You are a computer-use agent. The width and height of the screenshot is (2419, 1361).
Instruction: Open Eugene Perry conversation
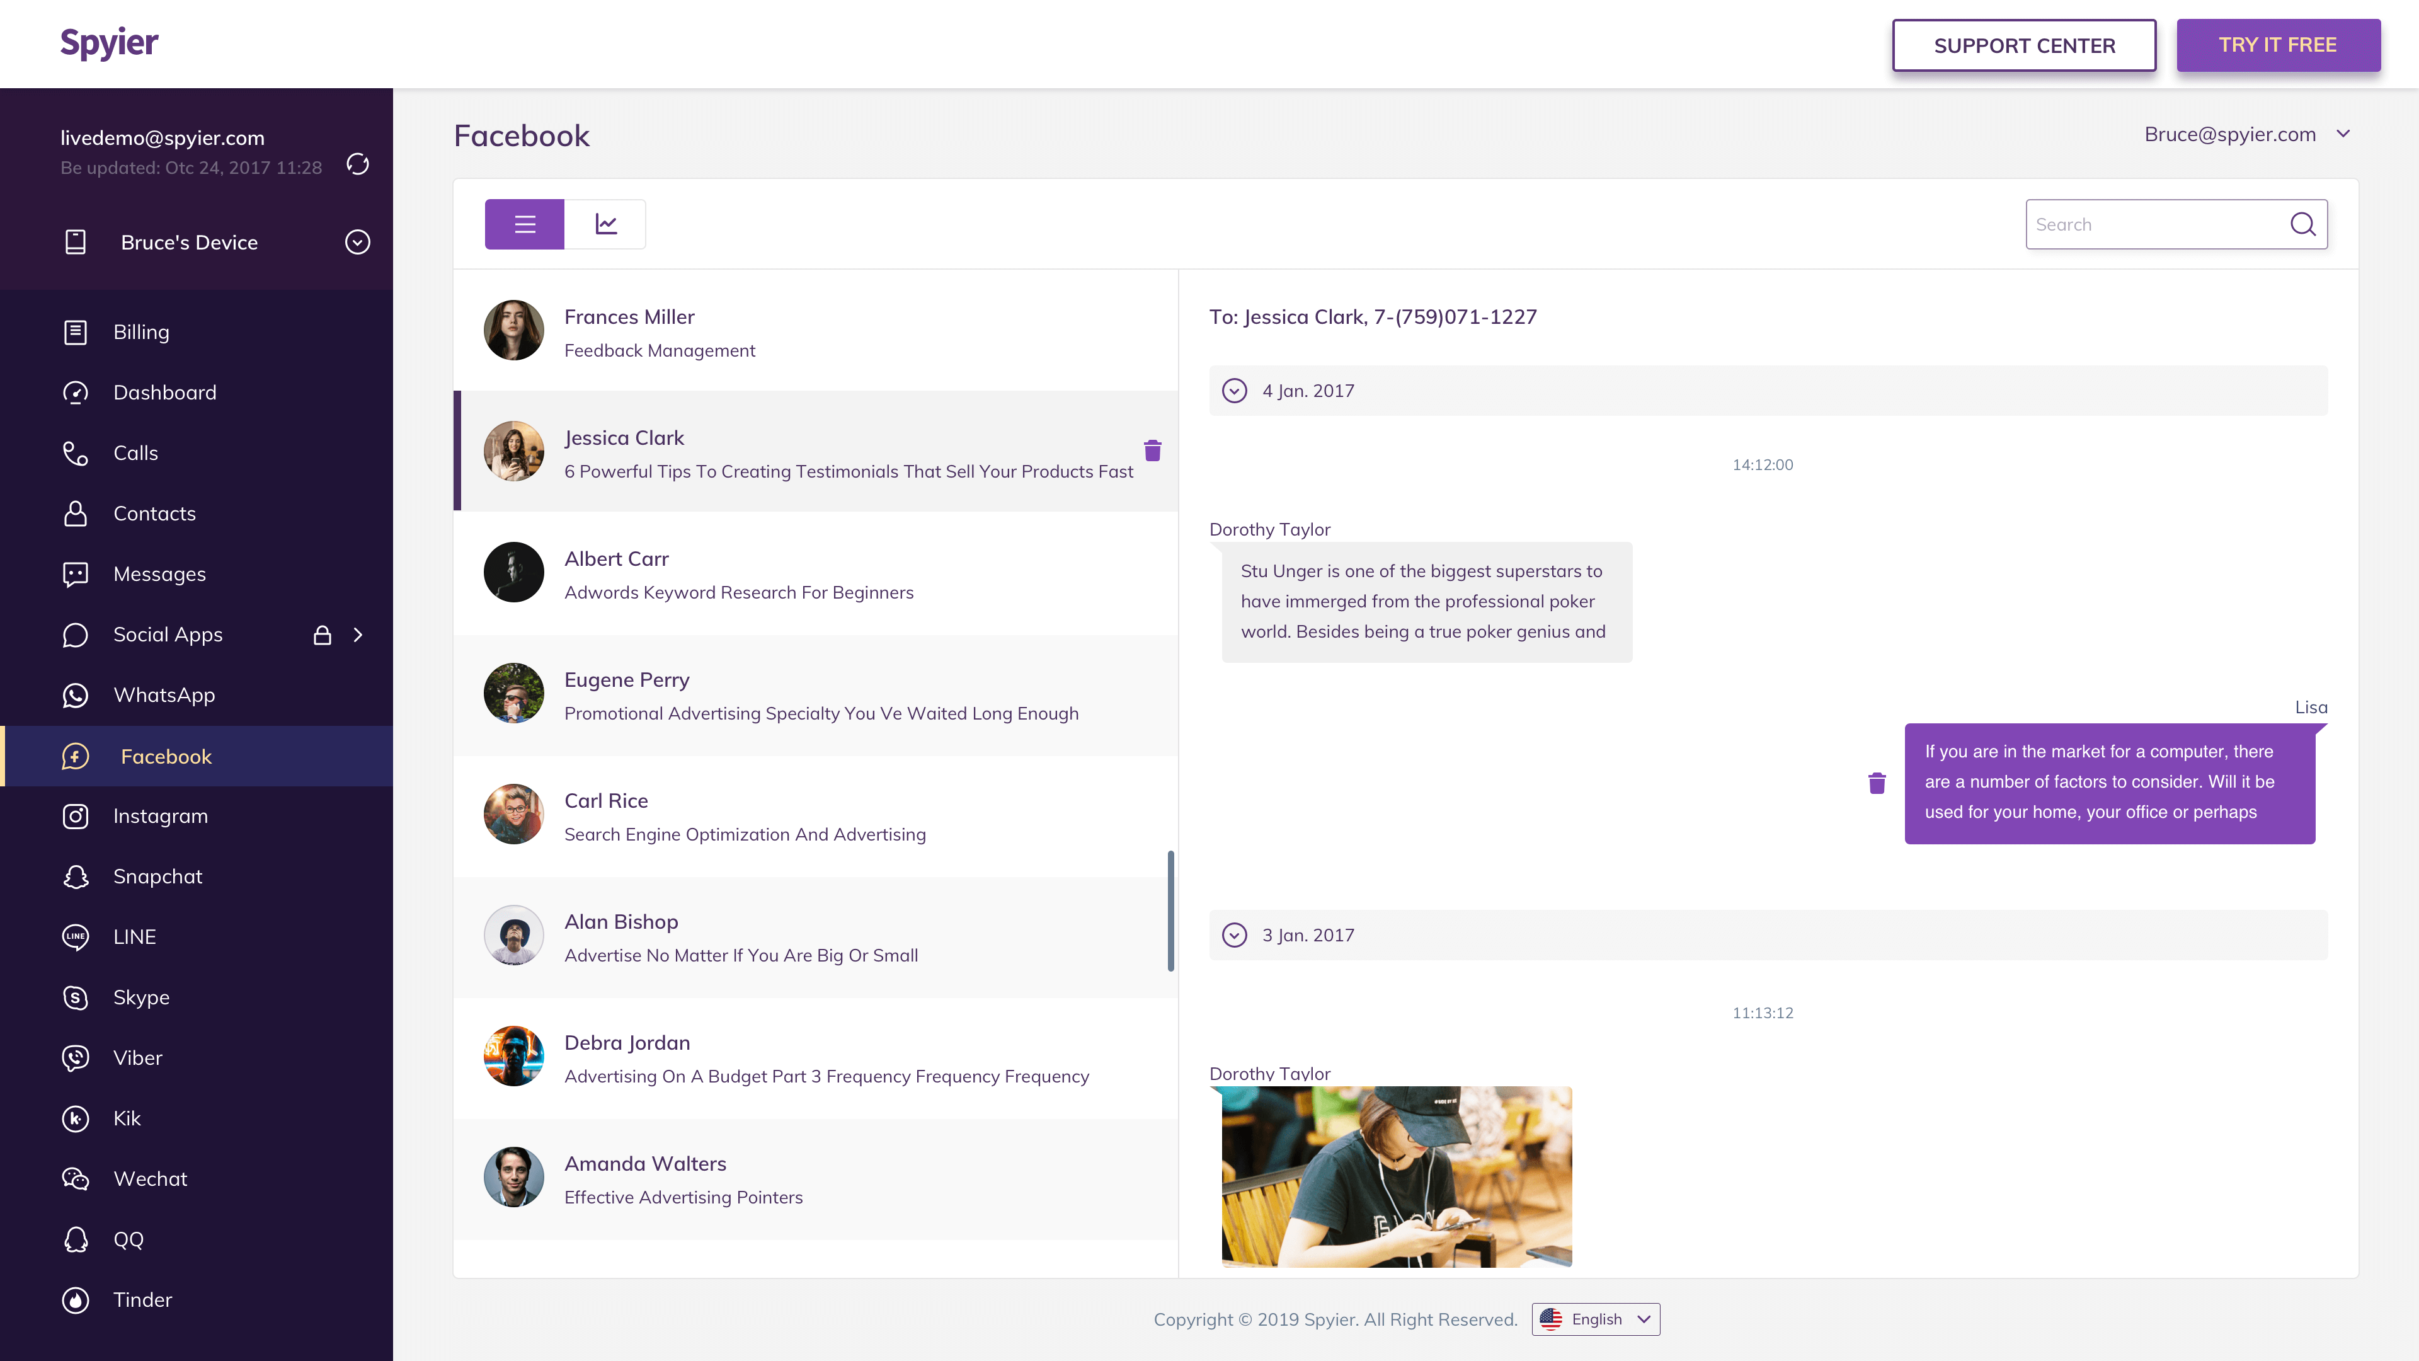pos(815,694)
